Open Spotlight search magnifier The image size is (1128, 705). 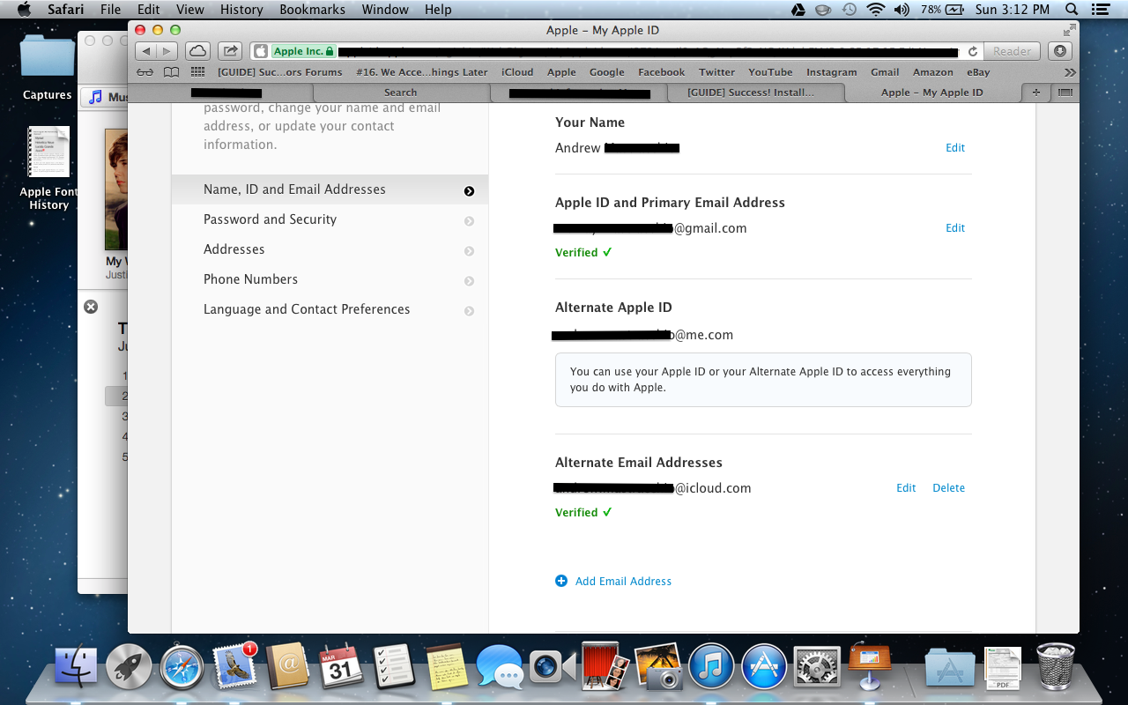(x=1072, y=10)
